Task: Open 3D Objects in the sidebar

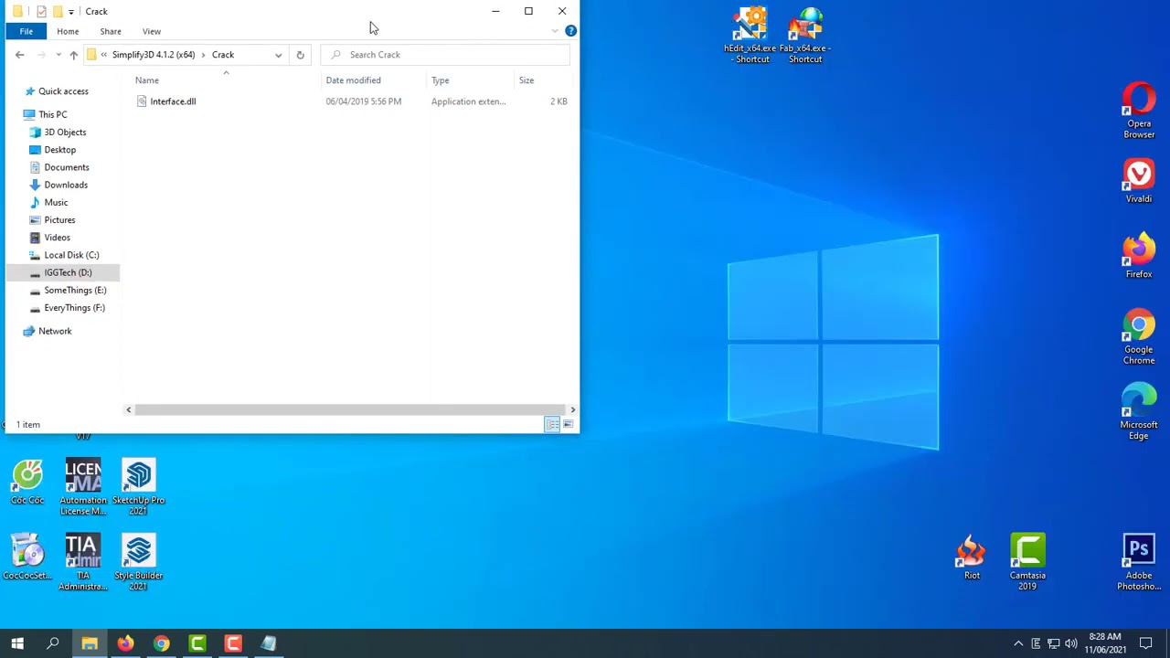Action: tap(65, 133)
